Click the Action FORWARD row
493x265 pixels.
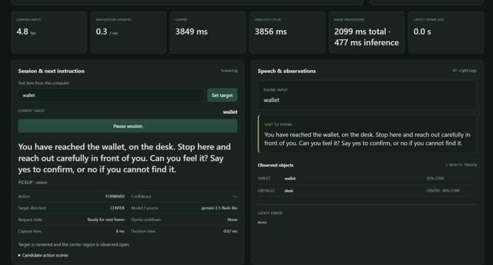point(72,196)
